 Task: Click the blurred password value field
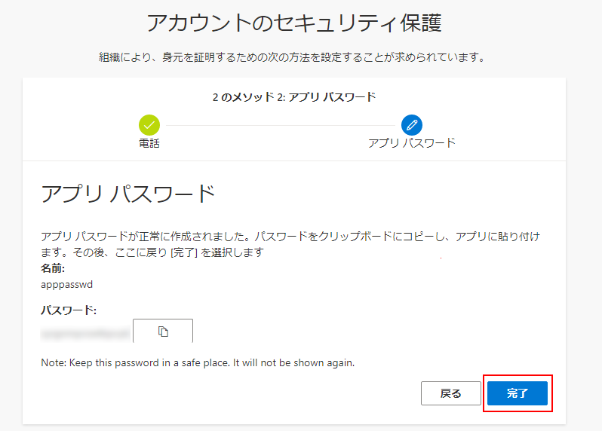coord(85,333)
